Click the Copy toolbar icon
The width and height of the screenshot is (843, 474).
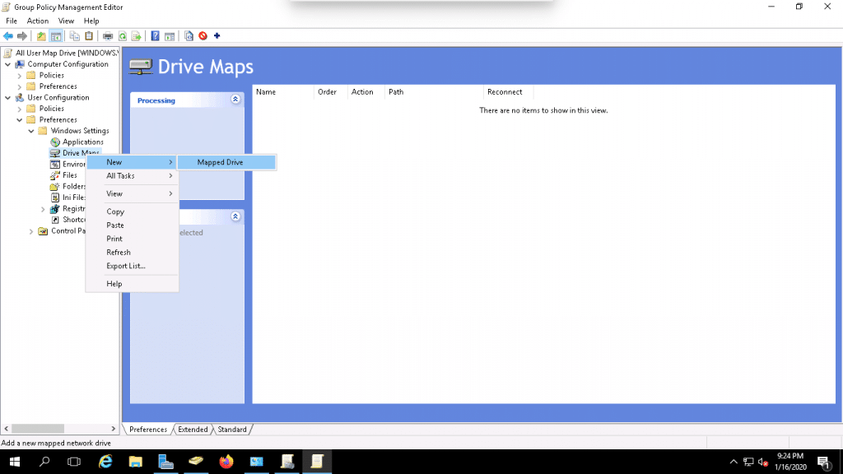(x=75, y=36)
